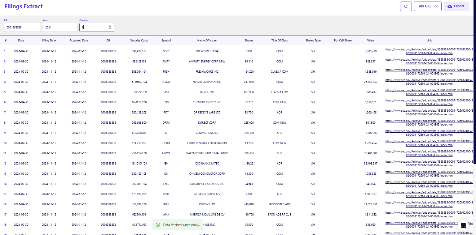Select the value cell 35,498,247
The width and height of the screenshot is (476, 235).
pos(371,164)
